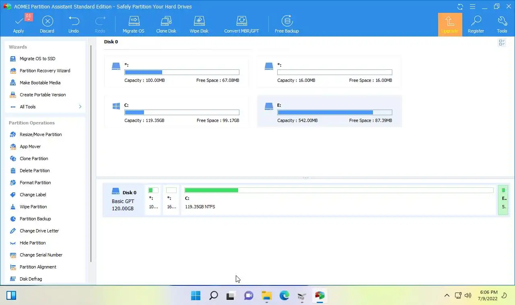Choose Resize/Move Partition

click(41, 134)
